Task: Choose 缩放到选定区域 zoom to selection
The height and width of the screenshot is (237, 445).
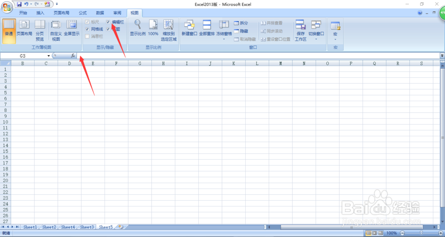Action: pos(169,31)
